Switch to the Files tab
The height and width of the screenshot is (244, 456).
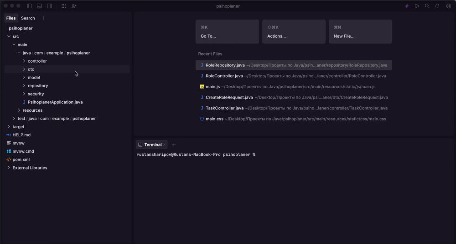(11, 18)
